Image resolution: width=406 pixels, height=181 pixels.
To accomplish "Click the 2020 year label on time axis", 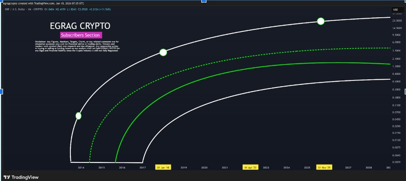I will [204, 168].
